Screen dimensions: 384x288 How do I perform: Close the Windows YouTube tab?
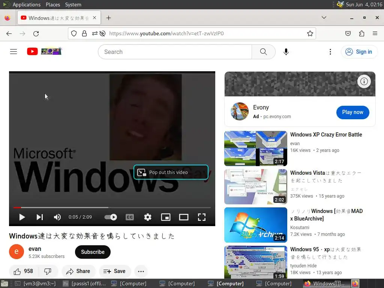point(94,18)
